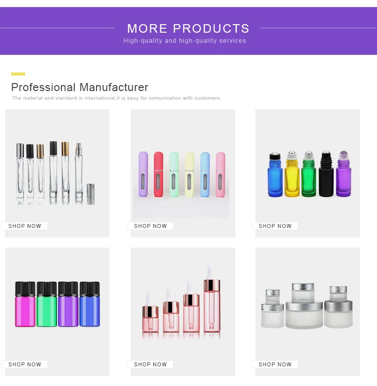Click SHOP NOW under glass spray bottles
Viewport: 377px width, 386px height.
(24, 226)
